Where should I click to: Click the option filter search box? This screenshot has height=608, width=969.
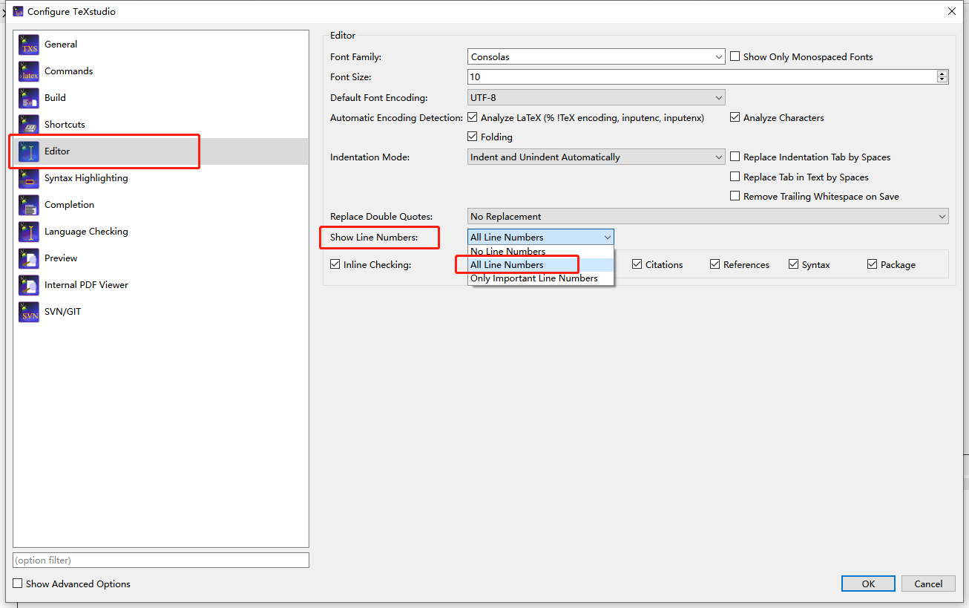click(x=161, y=560)
